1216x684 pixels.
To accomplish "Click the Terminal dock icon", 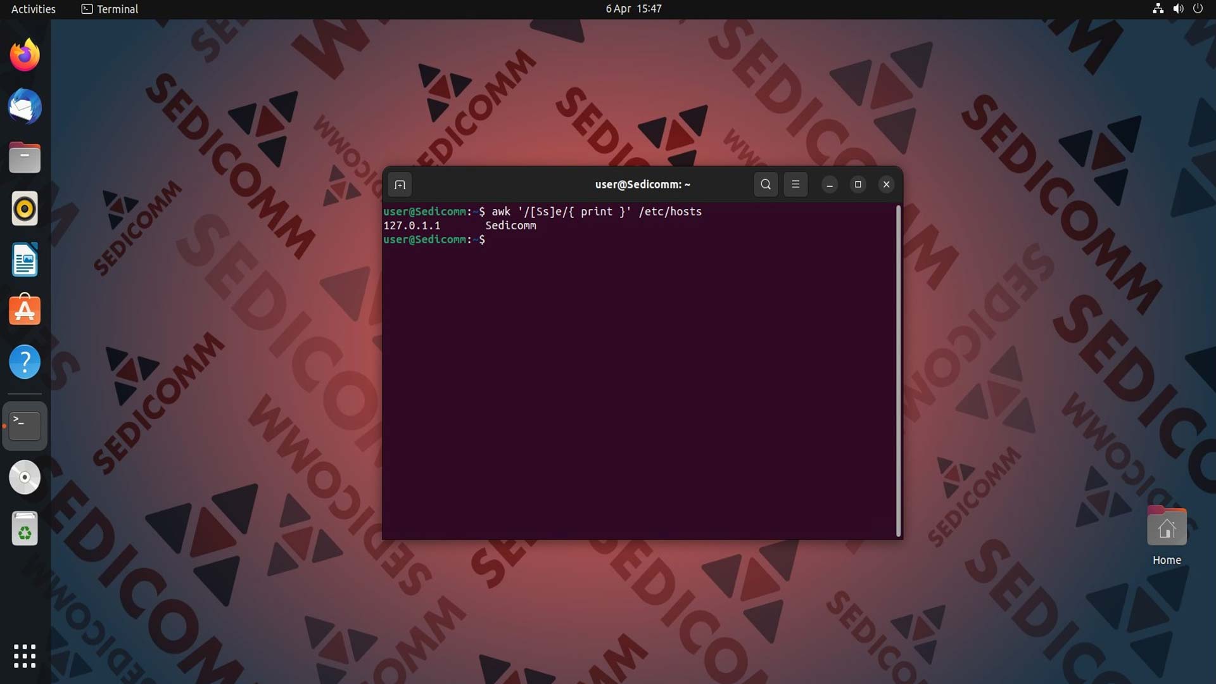I will click(x=25, y=426).
